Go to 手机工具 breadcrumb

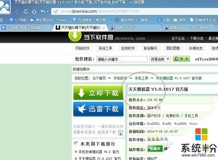(x=141, y=78)
